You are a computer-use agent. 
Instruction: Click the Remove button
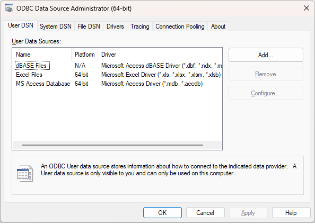pyautogui.click(x=266, y=74)
